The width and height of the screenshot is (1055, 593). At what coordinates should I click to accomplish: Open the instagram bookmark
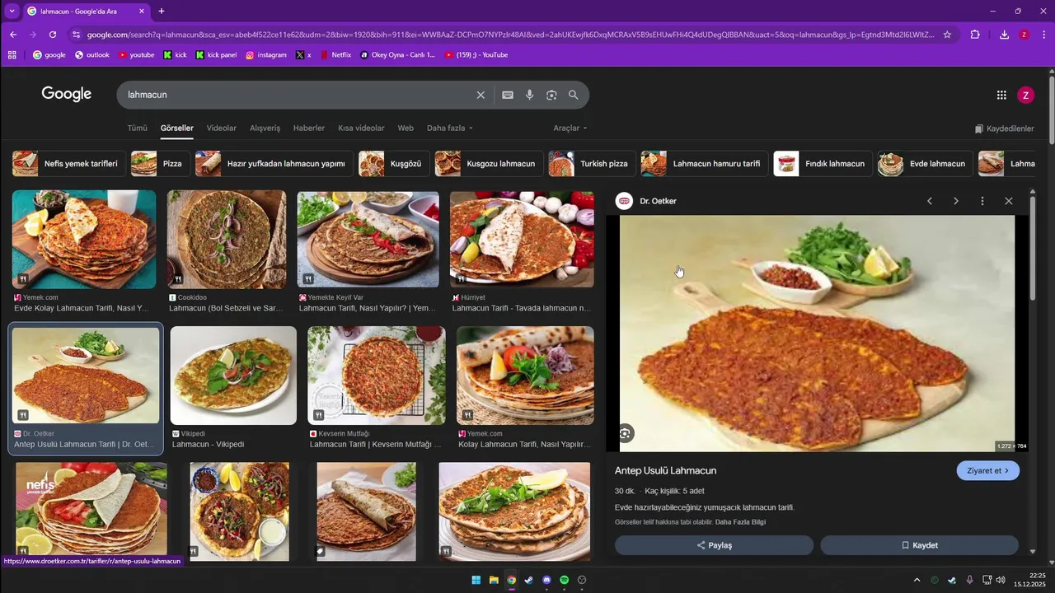[x=266, y=55]
